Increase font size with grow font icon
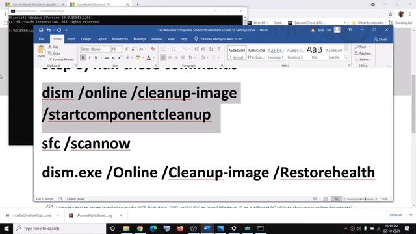 pos(127,49)
